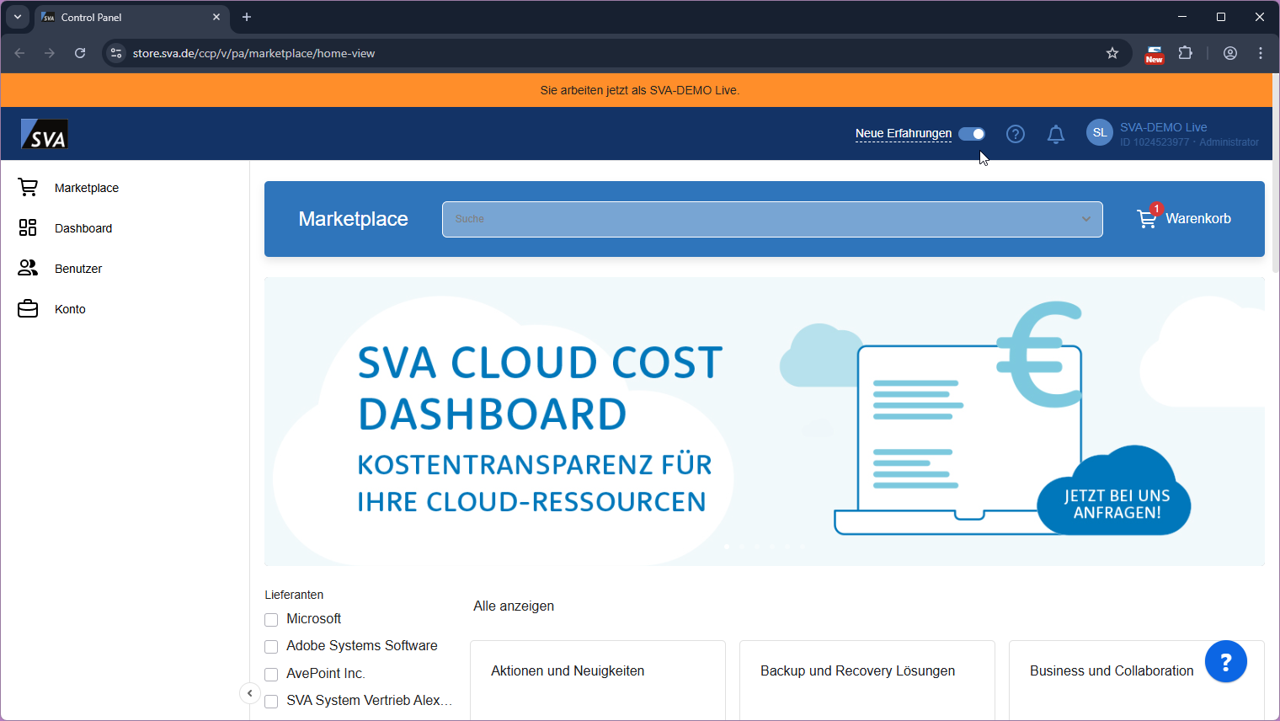The height and width of the screenshot is (721, 1280).
Task: Enable the Adobe Systems Software filter
Action: [x=271, y=647]
